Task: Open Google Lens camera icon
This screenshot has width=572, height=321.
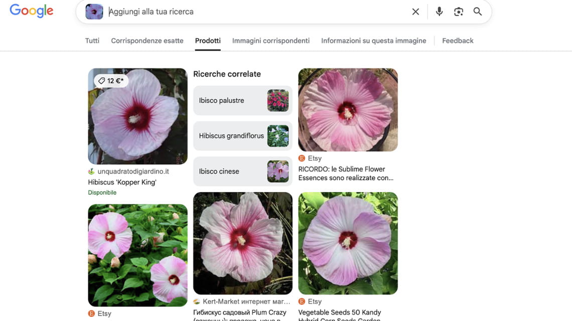Action: [x=458, y=11]
